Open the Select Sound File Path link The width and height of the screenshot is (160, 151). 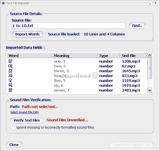pos(24,112)
